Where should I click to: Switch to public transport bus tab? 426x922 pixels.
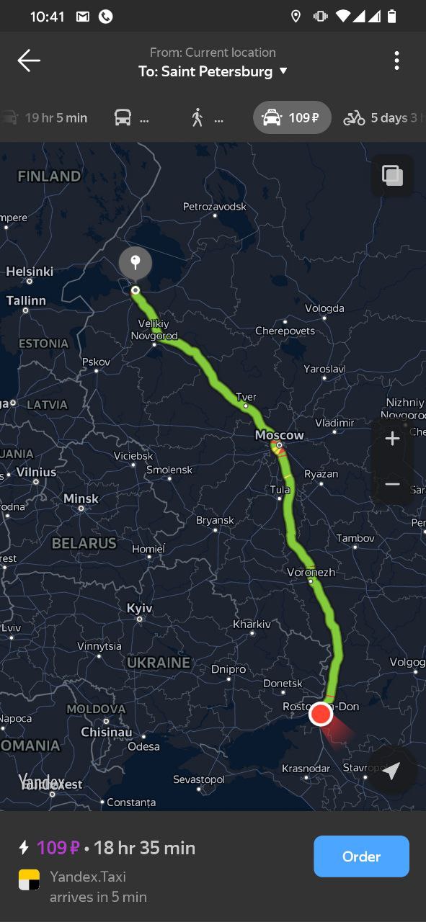point(132,117)
